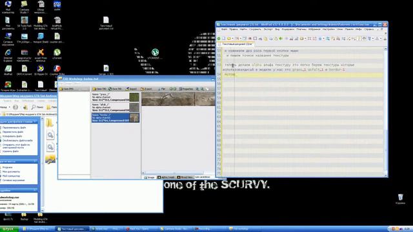
Task: Select Мой компьютер desktop icon
Action: pyautogui.click(x=8, y=7)
